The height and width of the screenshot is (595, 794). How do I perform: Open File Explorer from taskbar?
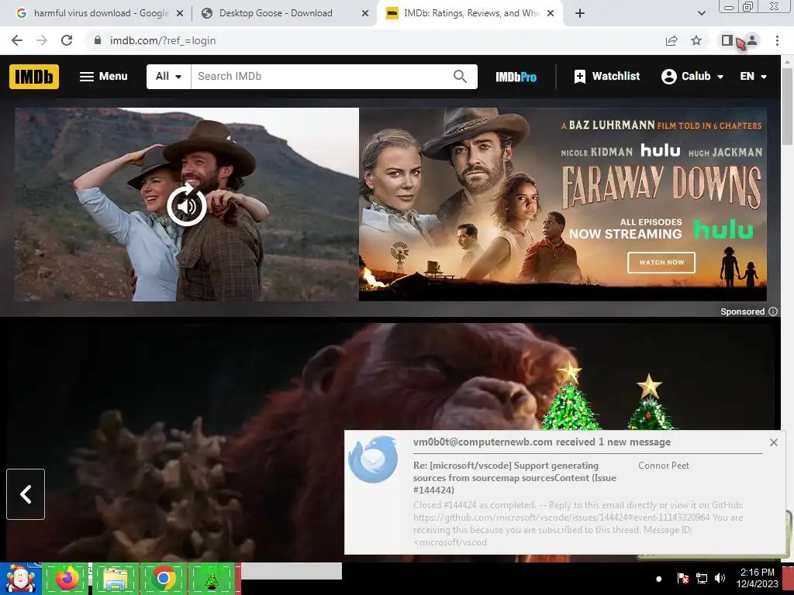click(x=115, y=578)
